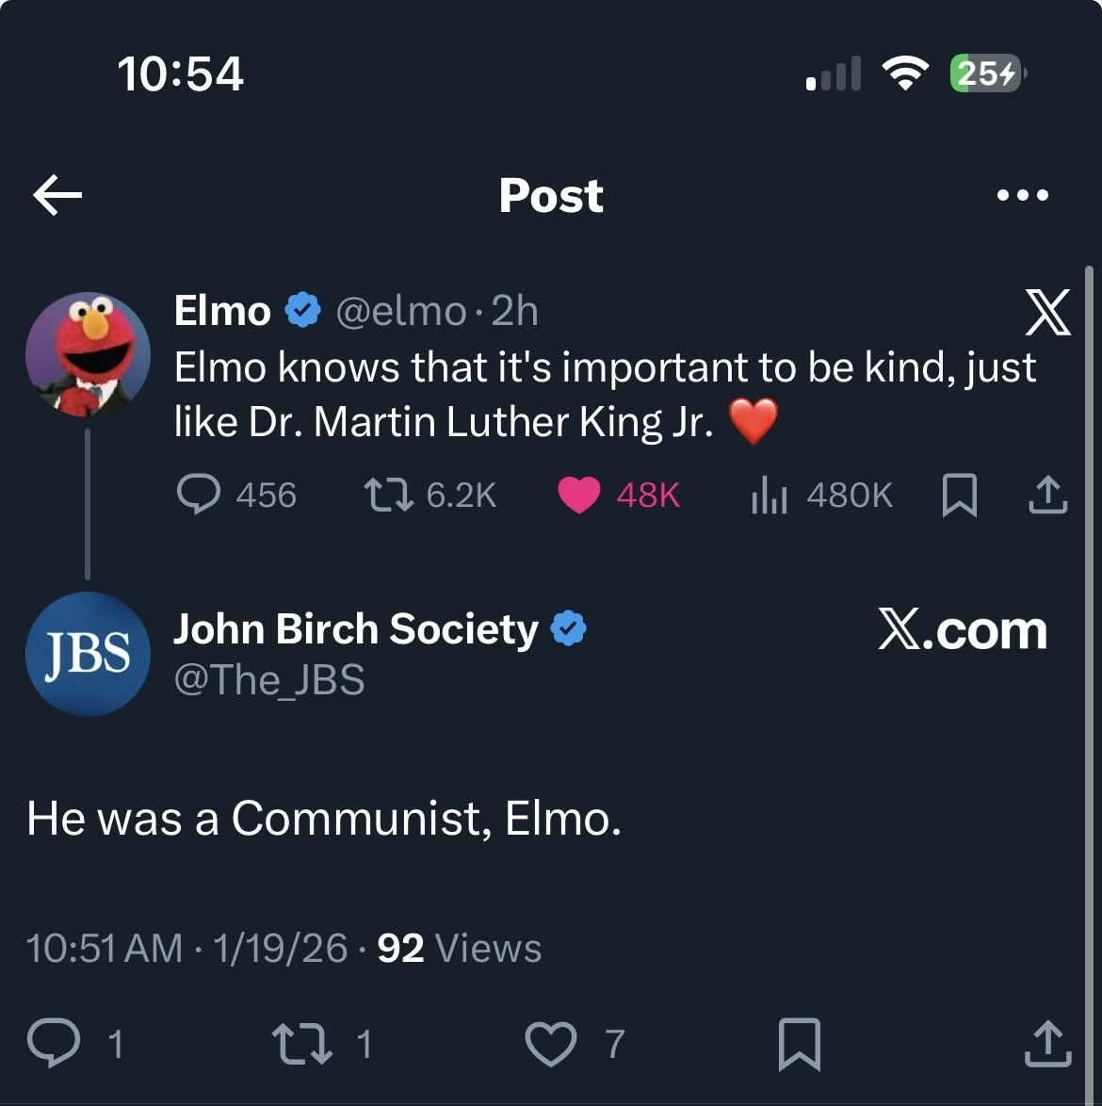Tap the X logo beside Elmo's post
The image size is (1102, 1106).
click(x=1047, y=312)
